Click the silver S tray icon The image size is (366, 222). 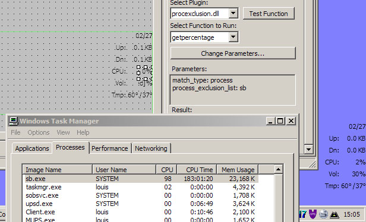tap(323, 214)
